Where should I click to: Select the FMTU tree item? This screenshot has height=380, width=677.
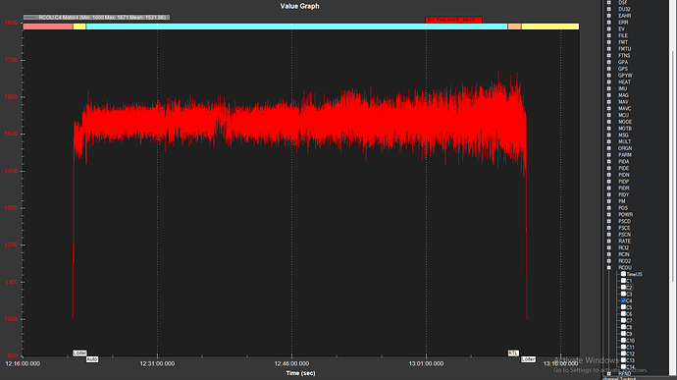624,49
